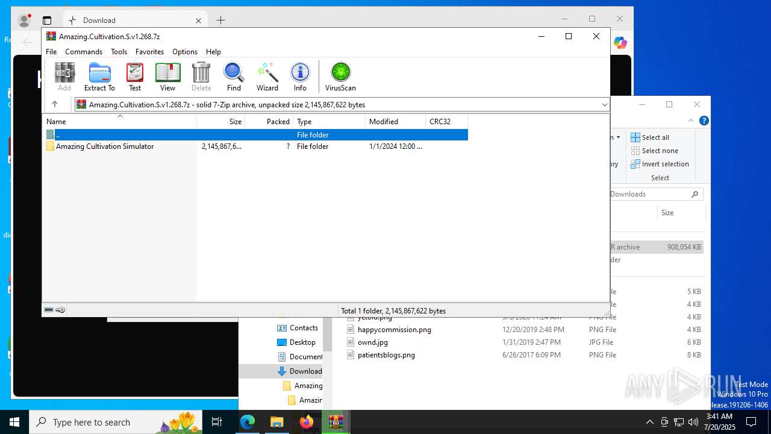Select happycommission.png file
Viewport: 771px width, 434px height.
click(x=395, y=330)
